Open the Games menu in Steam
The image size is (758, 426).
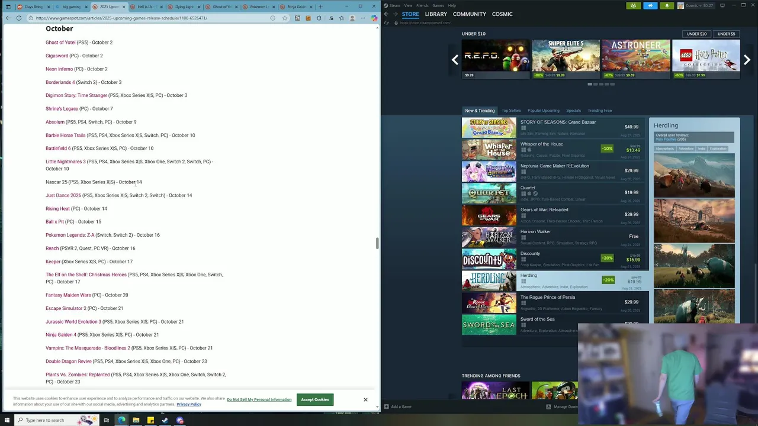tap(438, 5)
